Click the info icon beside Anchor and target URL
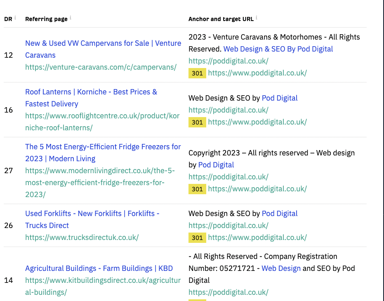This screenshot has width=384, height=301. click(x=257, y=17)
